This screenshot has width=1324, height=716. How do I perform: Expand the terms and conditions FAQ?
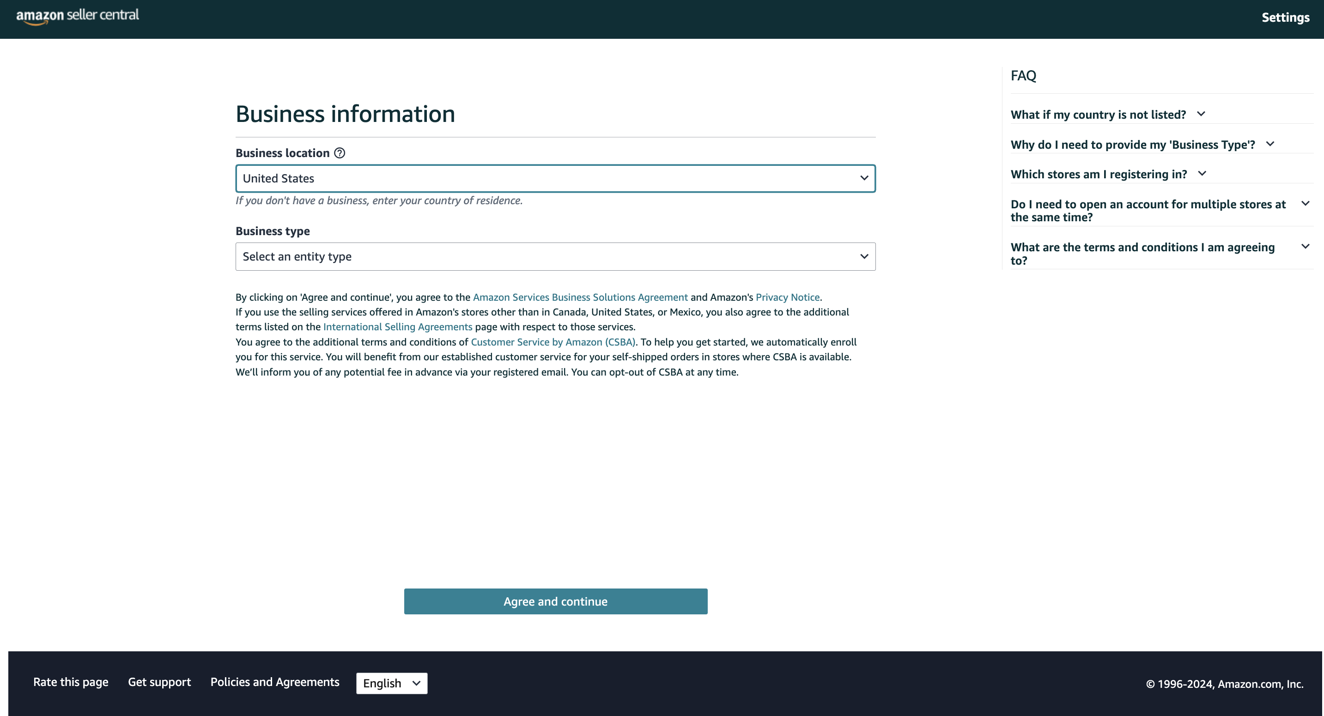pos(1160,254)
